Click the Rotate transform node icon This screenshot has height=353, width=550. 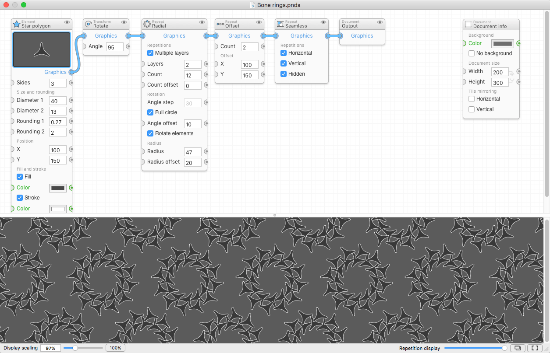89,24
